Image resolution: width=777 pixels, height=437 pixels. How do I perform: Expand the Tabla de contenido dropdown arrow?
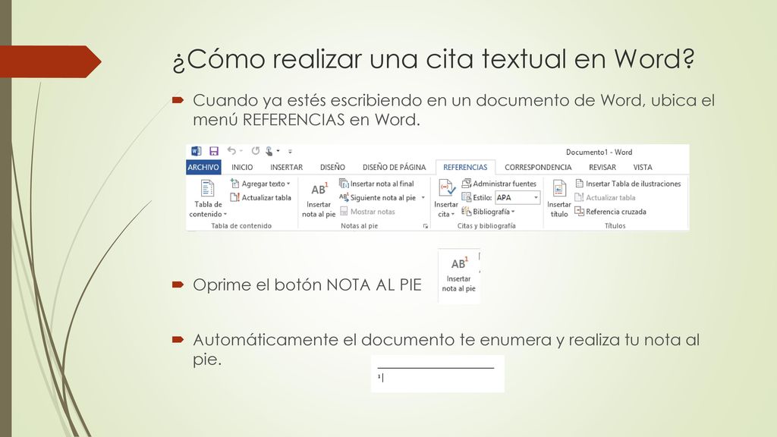(x=225, y=215)
